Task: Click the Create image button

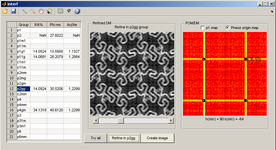Action: click(x=157, y=138)
